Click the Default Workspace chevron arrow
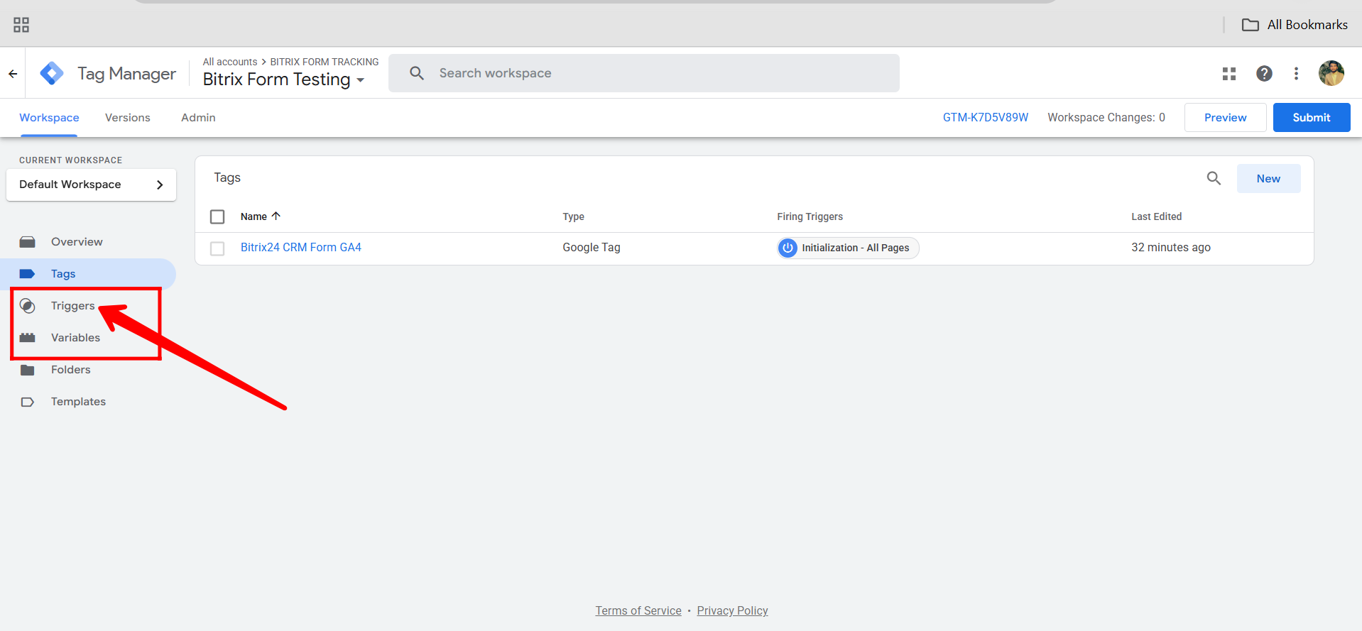This screenshot has width=1362, height=631. [x=160, y=185]
